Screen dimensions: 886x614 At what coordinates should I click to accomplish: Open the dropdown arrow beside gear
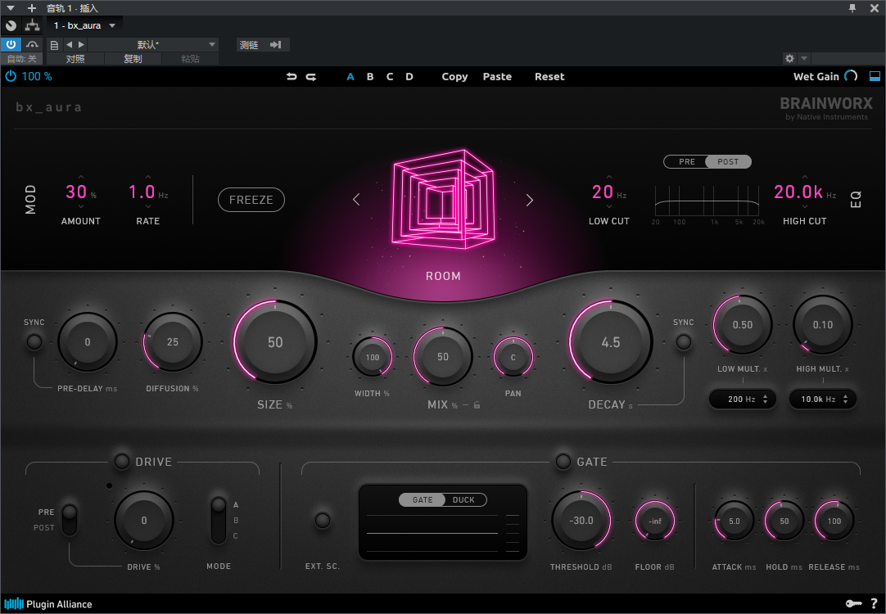click(803, 58)
